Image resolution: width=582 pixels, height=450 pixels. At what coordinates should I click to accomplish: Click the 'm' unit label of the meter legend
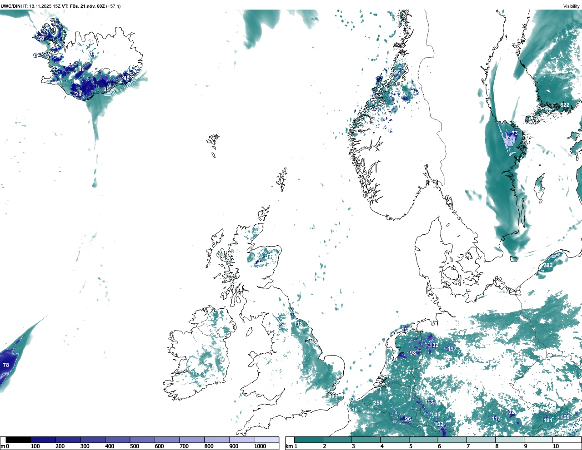click(3, 446)
